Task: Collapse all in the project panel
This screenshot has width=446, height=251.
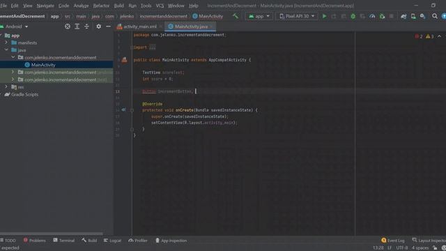Action: point(86,26)
